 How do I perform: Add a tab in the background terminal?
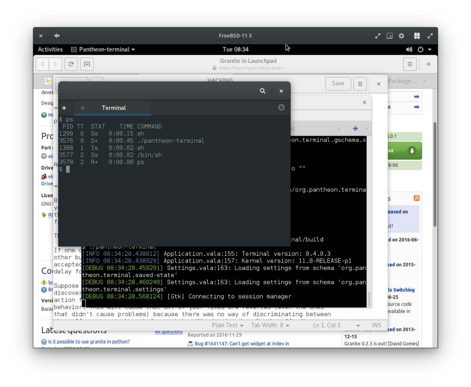click(x=355, y=129)
